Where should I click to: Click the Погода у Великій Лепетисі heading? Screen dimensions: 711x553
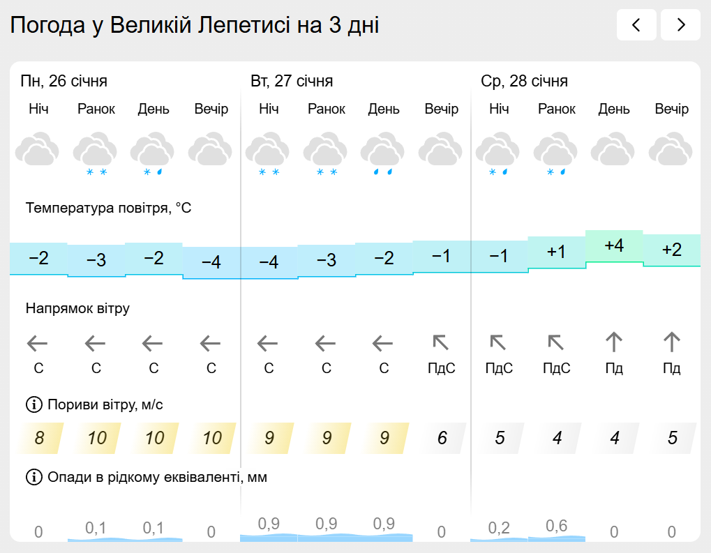point(195,26)
